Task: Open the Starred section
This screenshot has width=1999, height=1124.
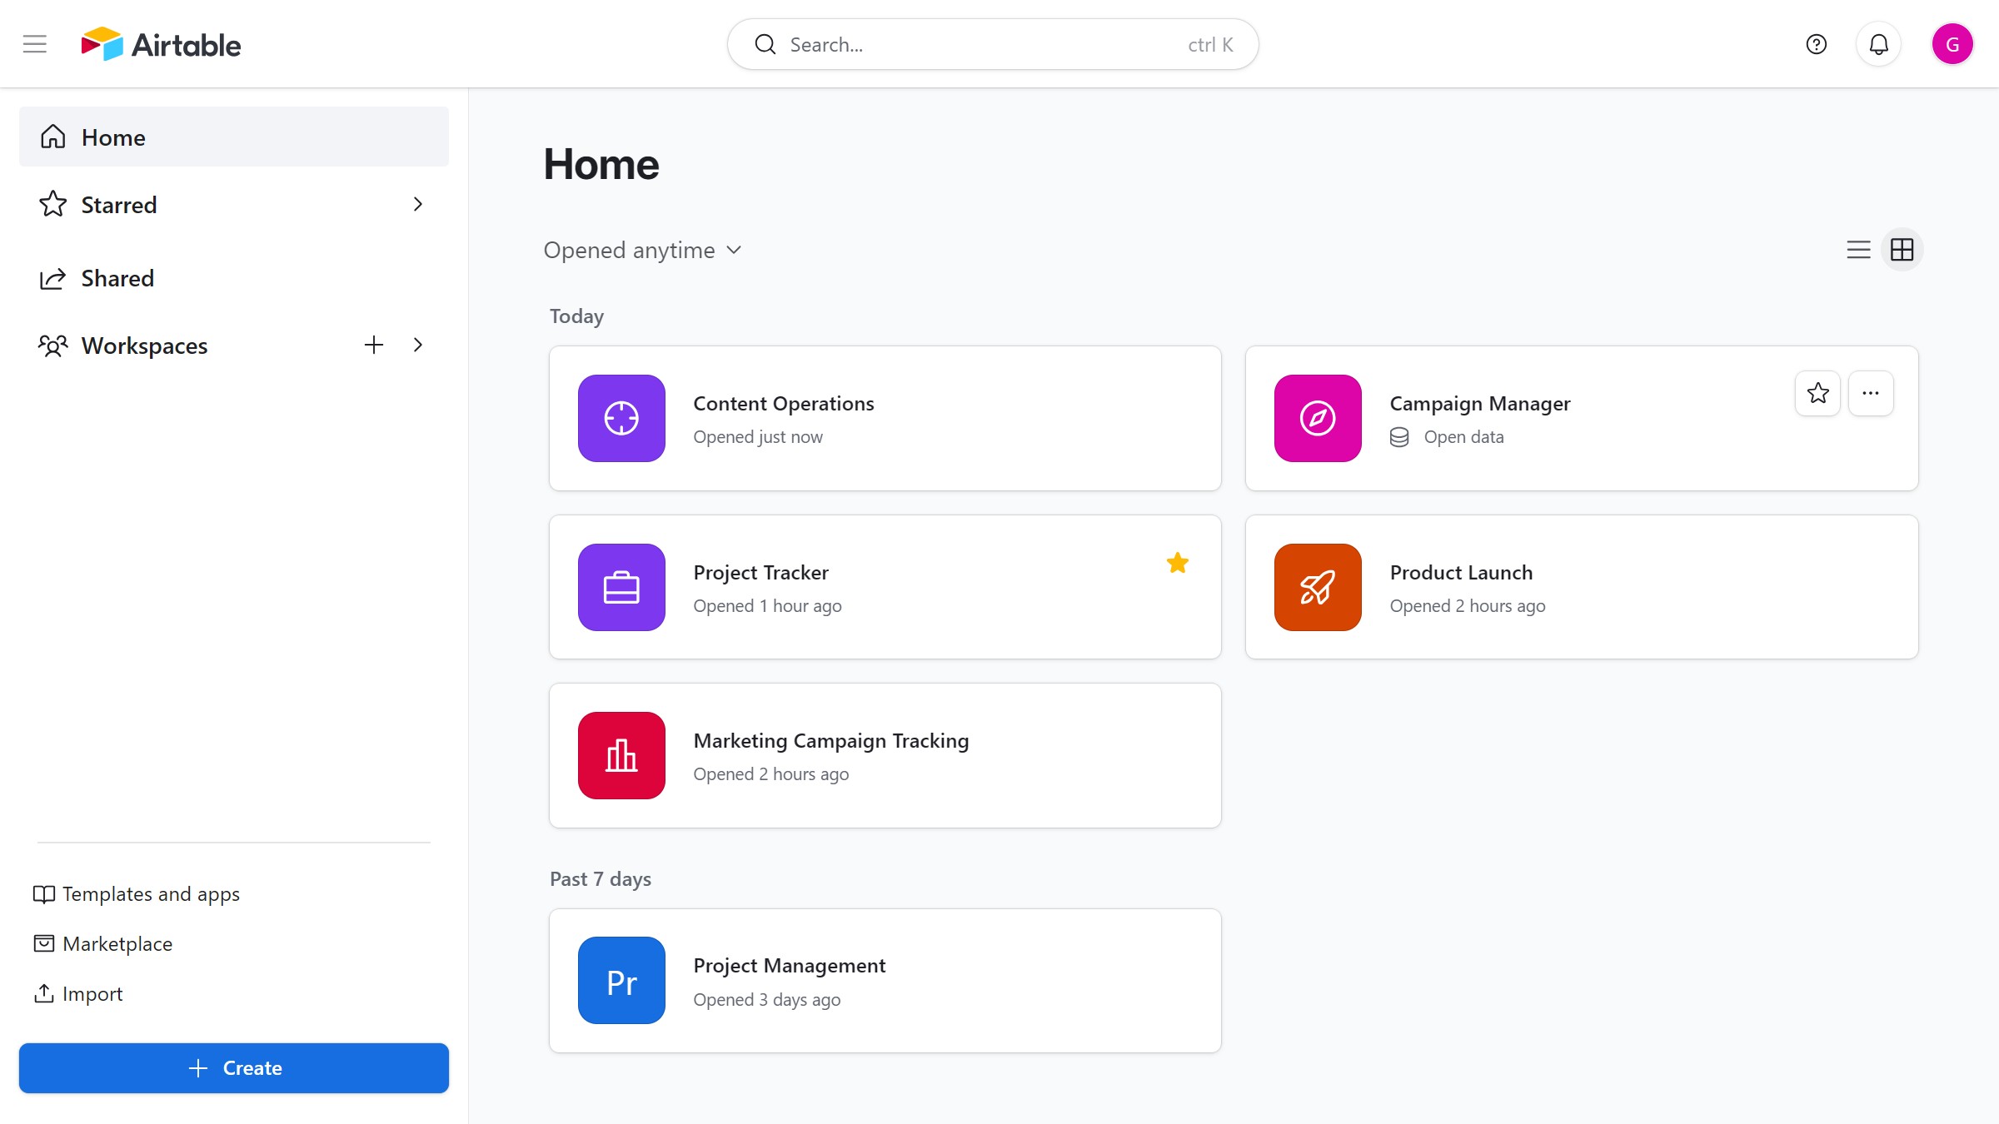Action: 234,204
